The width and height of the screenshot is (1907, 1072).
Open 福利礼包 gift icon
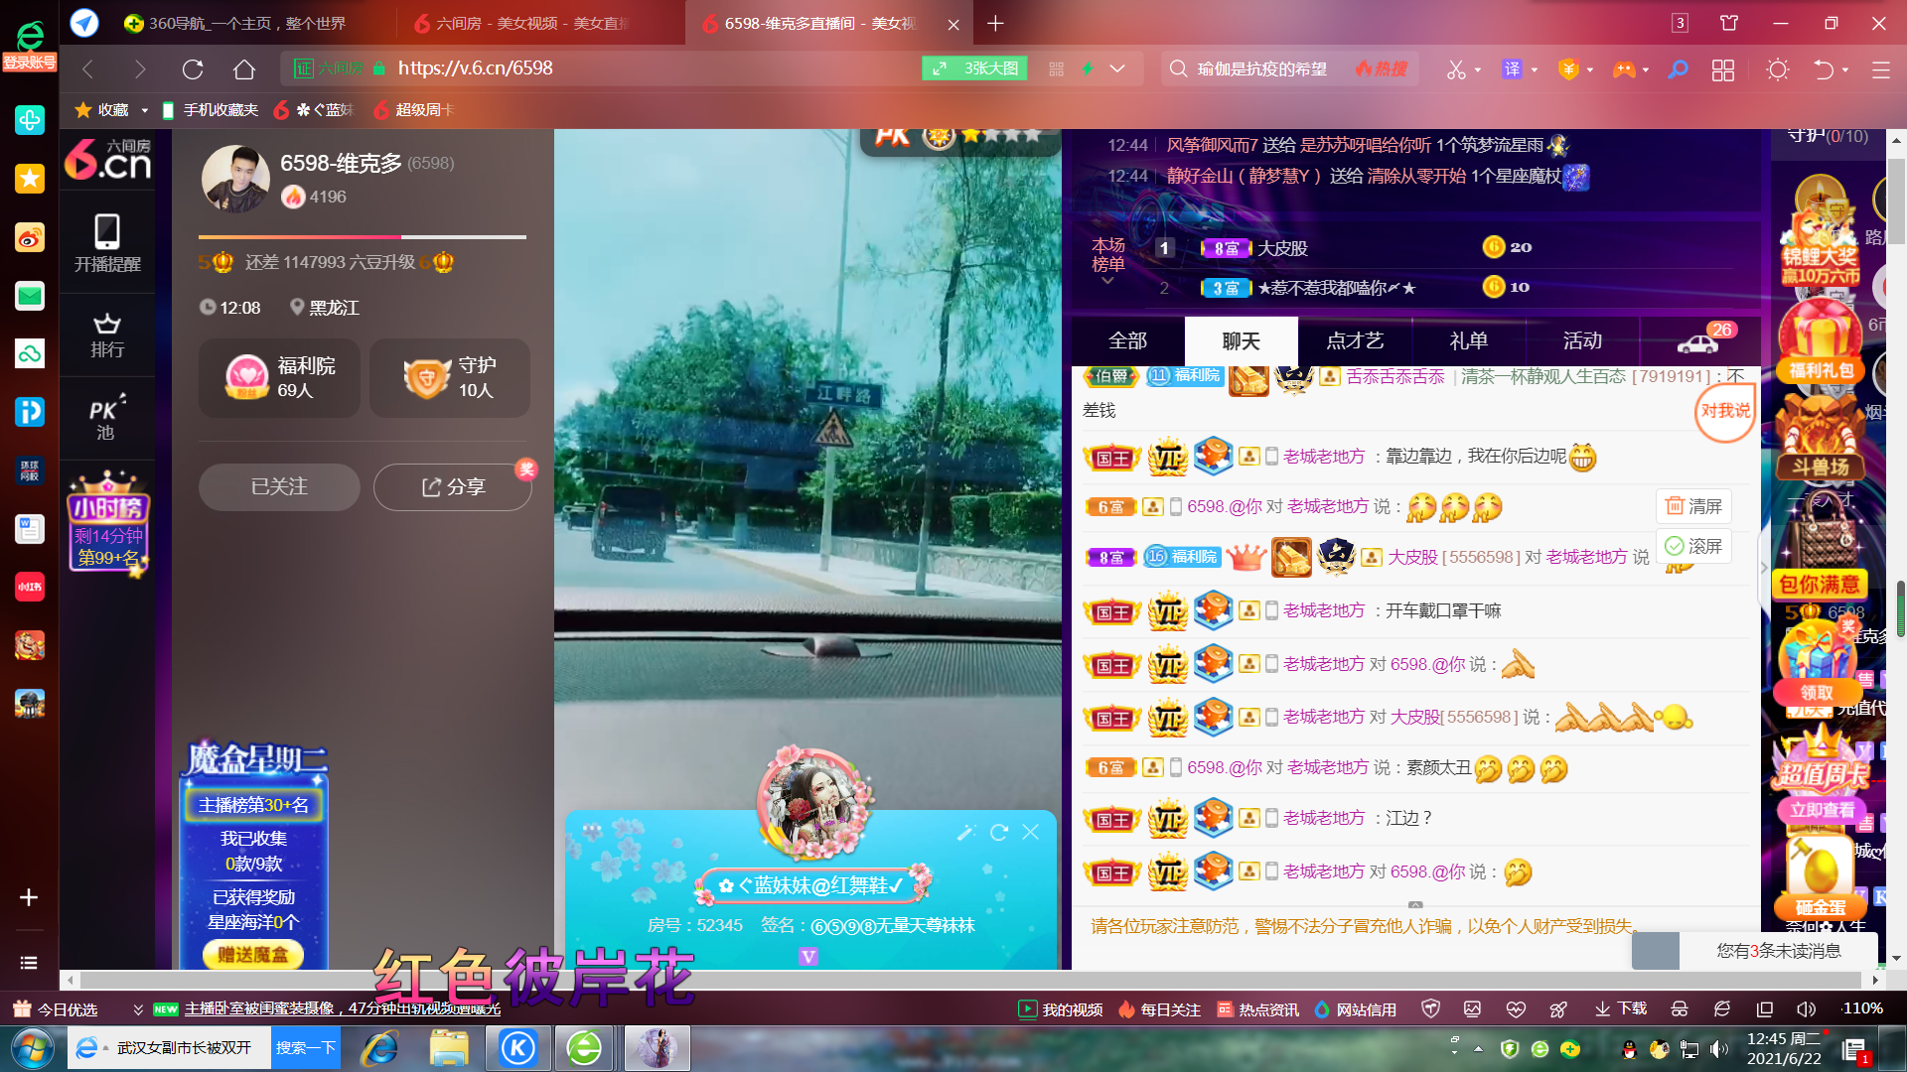[1821, 342]
